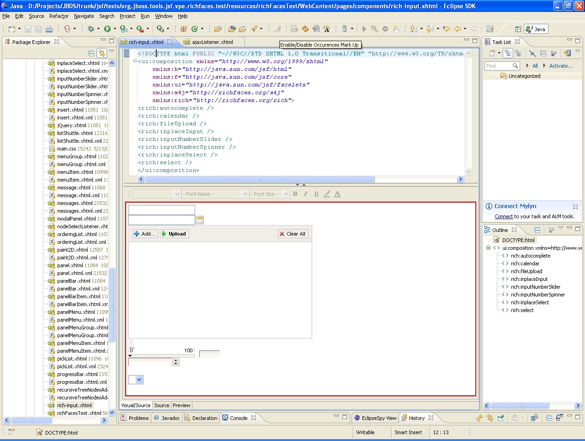Switch to ajaxListener.xhtml editor tab
This screenshot has width=585, height=441.
pos(212,42)
